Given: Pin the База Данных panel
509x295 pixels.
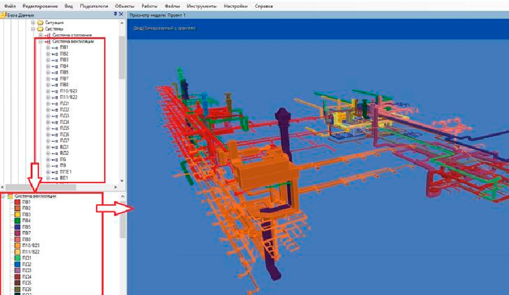Looking at the screenshot, I should pyautogui.click(x=114, y=14).
